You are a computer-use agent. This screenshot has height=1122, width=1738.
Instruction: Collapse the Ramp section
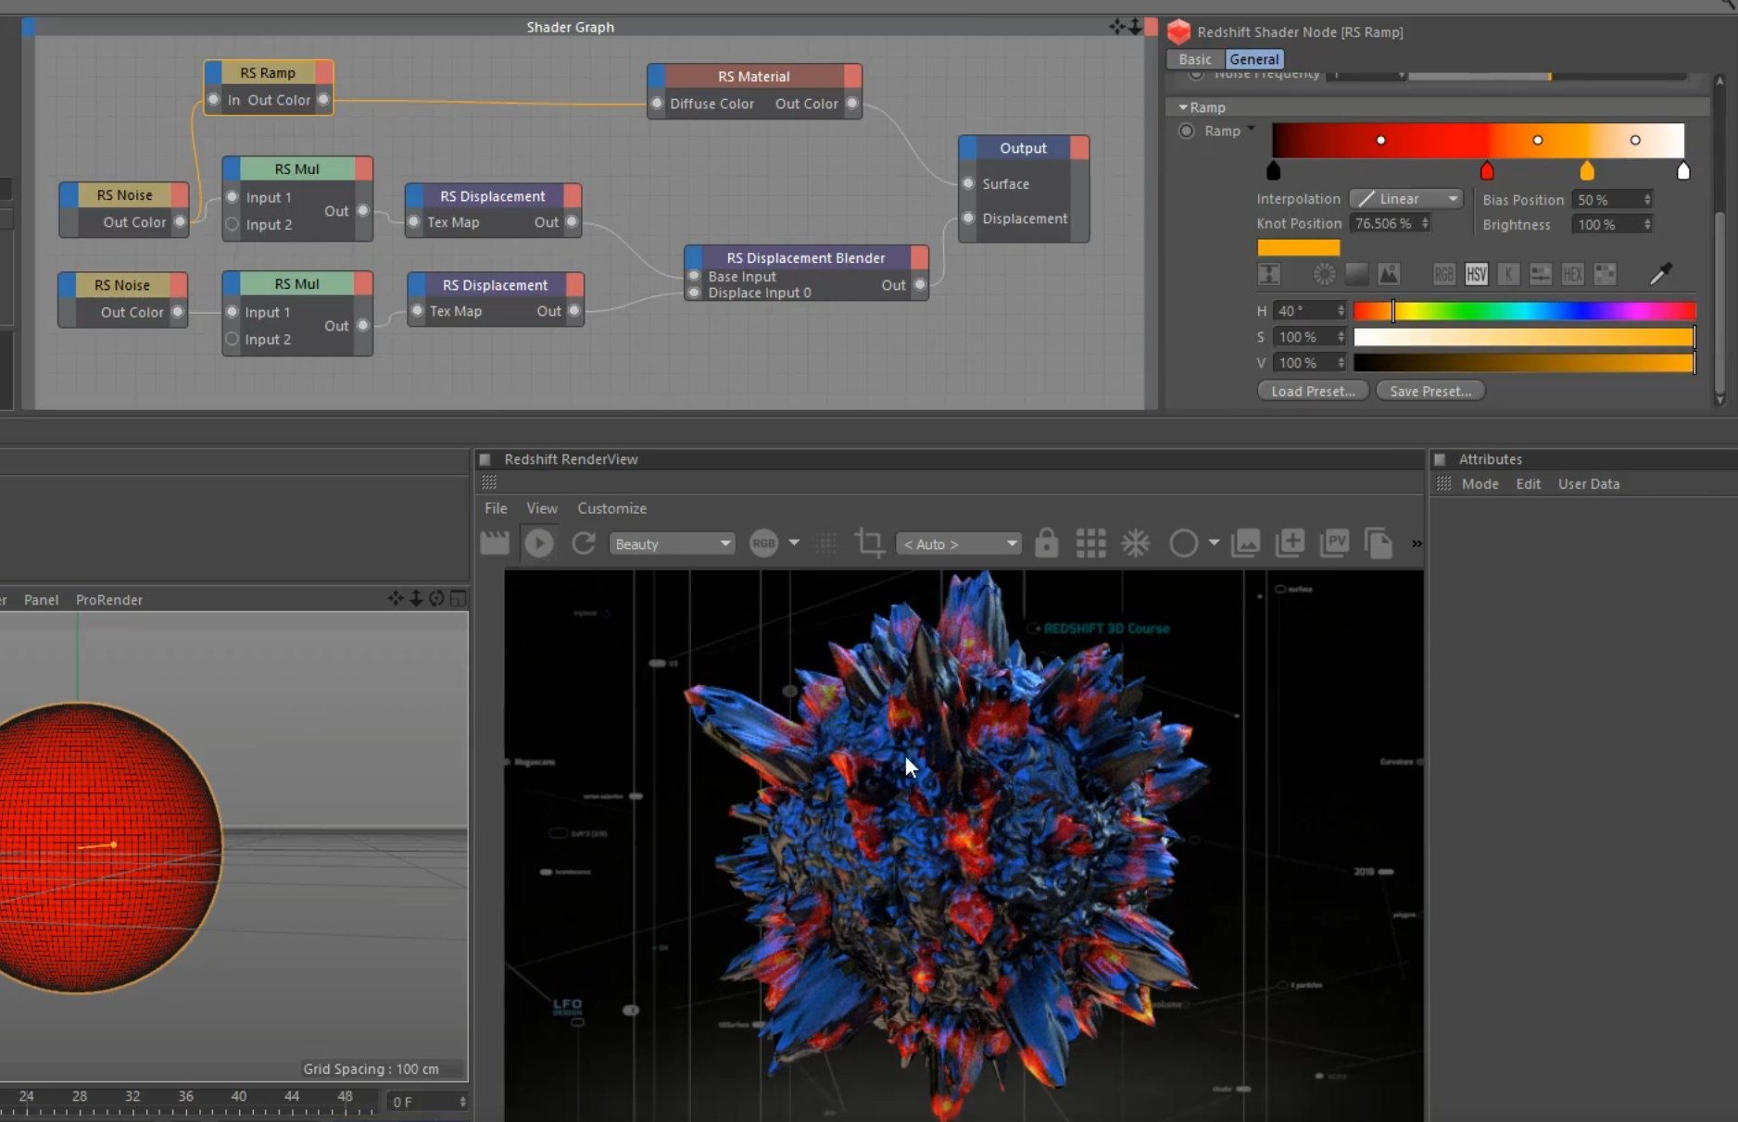coord(1183,107)
